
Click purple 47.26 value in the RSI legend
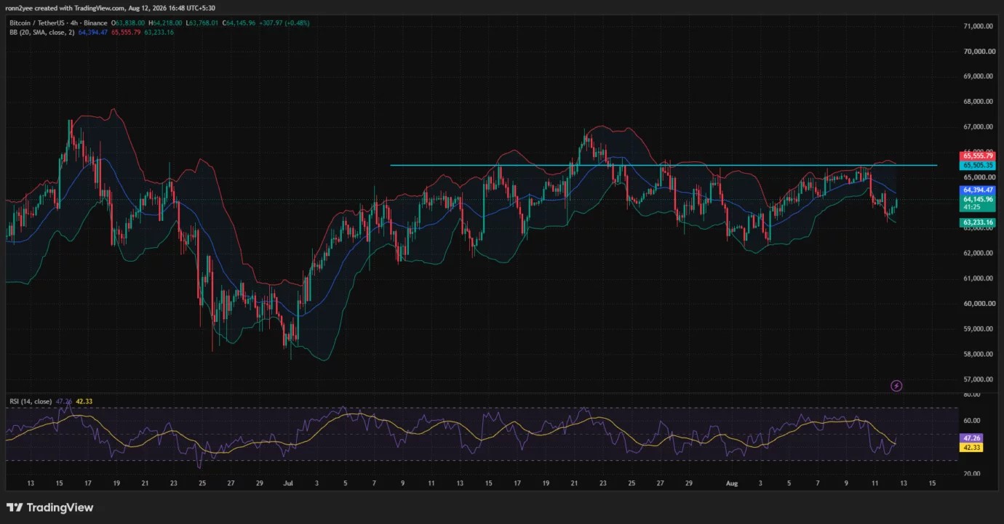coord(63,401)
